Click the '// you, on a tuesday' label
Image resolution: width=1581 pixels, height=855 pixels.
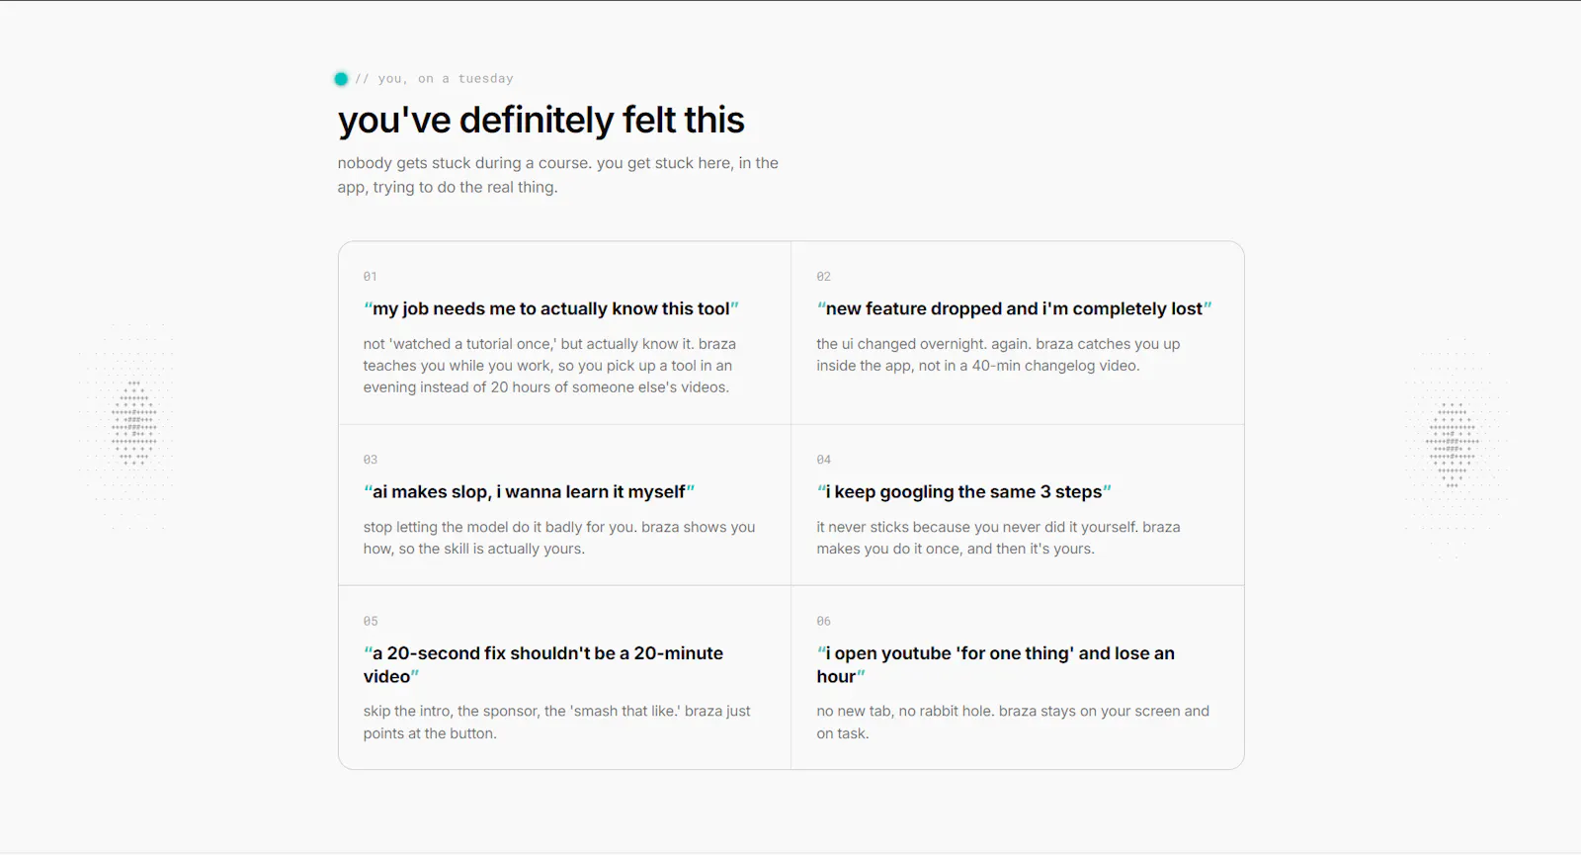(x=435, y=79)
